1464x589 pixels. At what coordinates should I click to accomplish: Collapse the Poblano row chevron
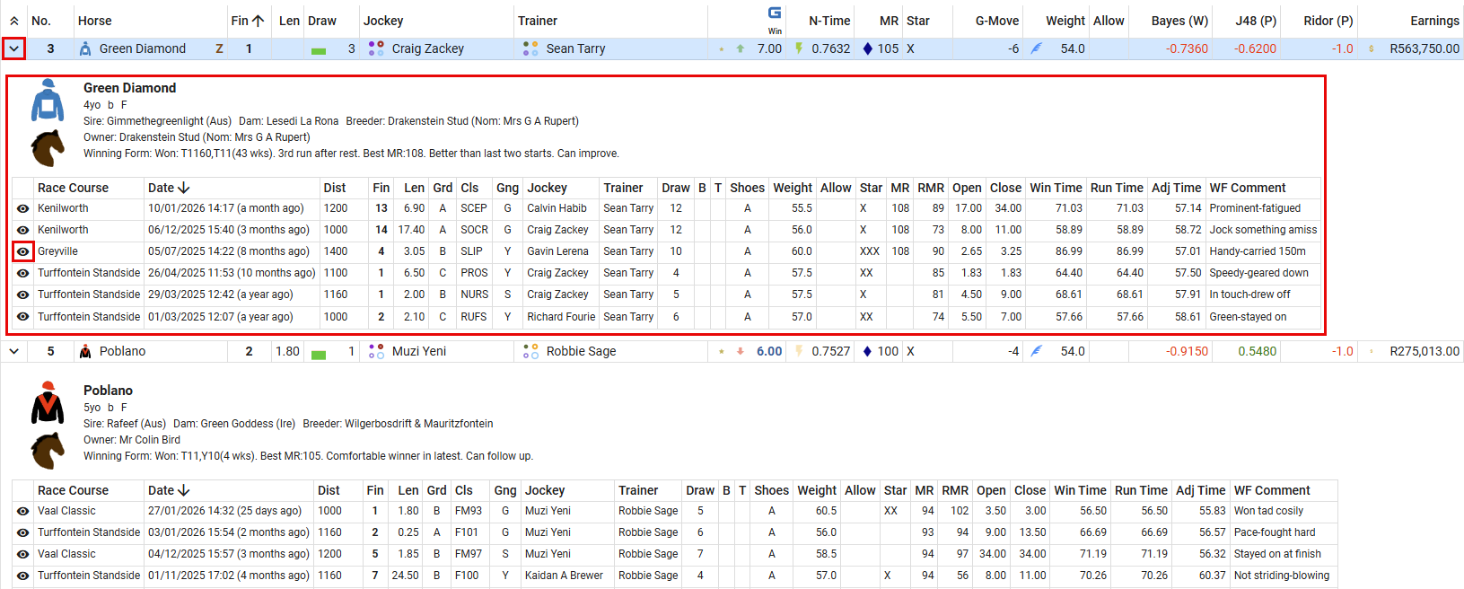coord(14,351)
